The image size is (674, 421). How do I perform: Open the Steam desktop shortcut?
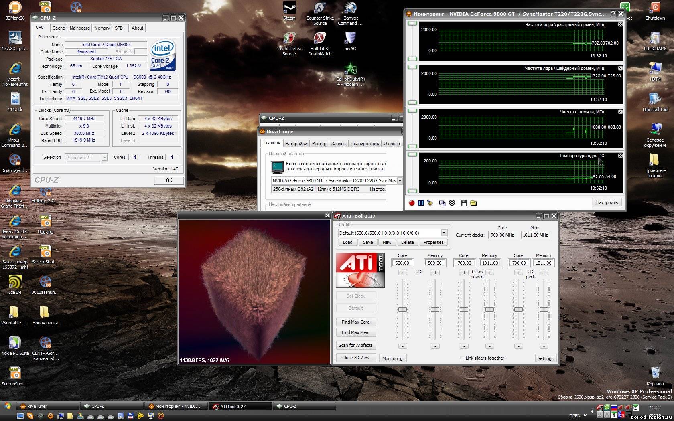click(289, 11)
